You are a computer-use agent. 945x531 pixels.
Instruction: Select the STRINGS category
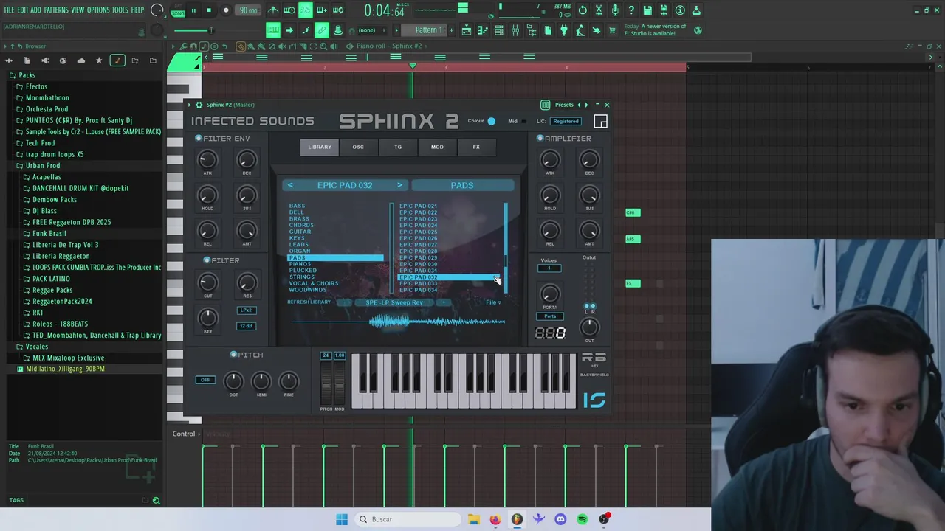pos(301,277)
